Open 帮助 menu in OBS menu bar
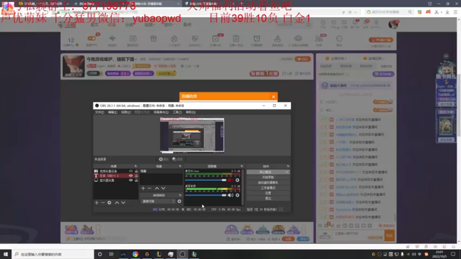 pyautogui.click(x=191, y=112)
